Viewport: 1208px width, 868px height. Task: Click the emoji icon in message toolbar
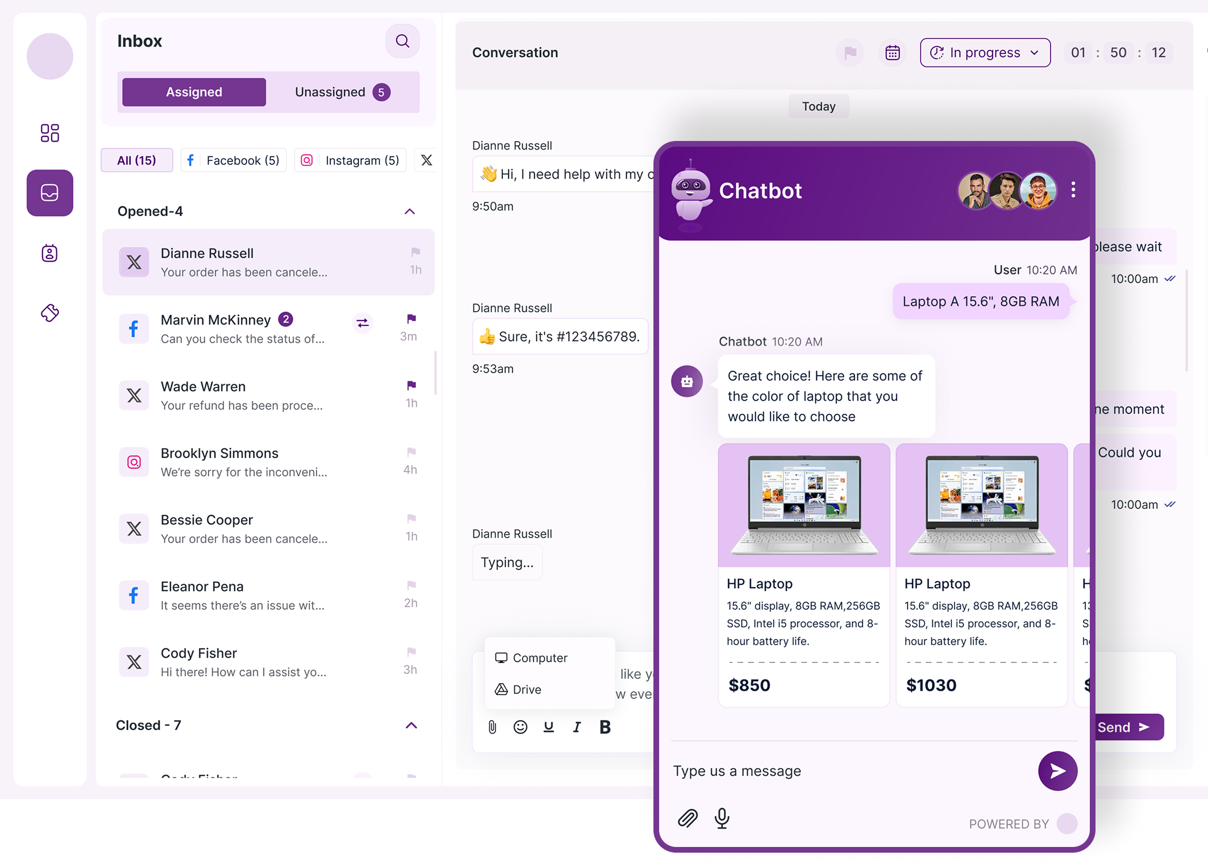point(520,727)
